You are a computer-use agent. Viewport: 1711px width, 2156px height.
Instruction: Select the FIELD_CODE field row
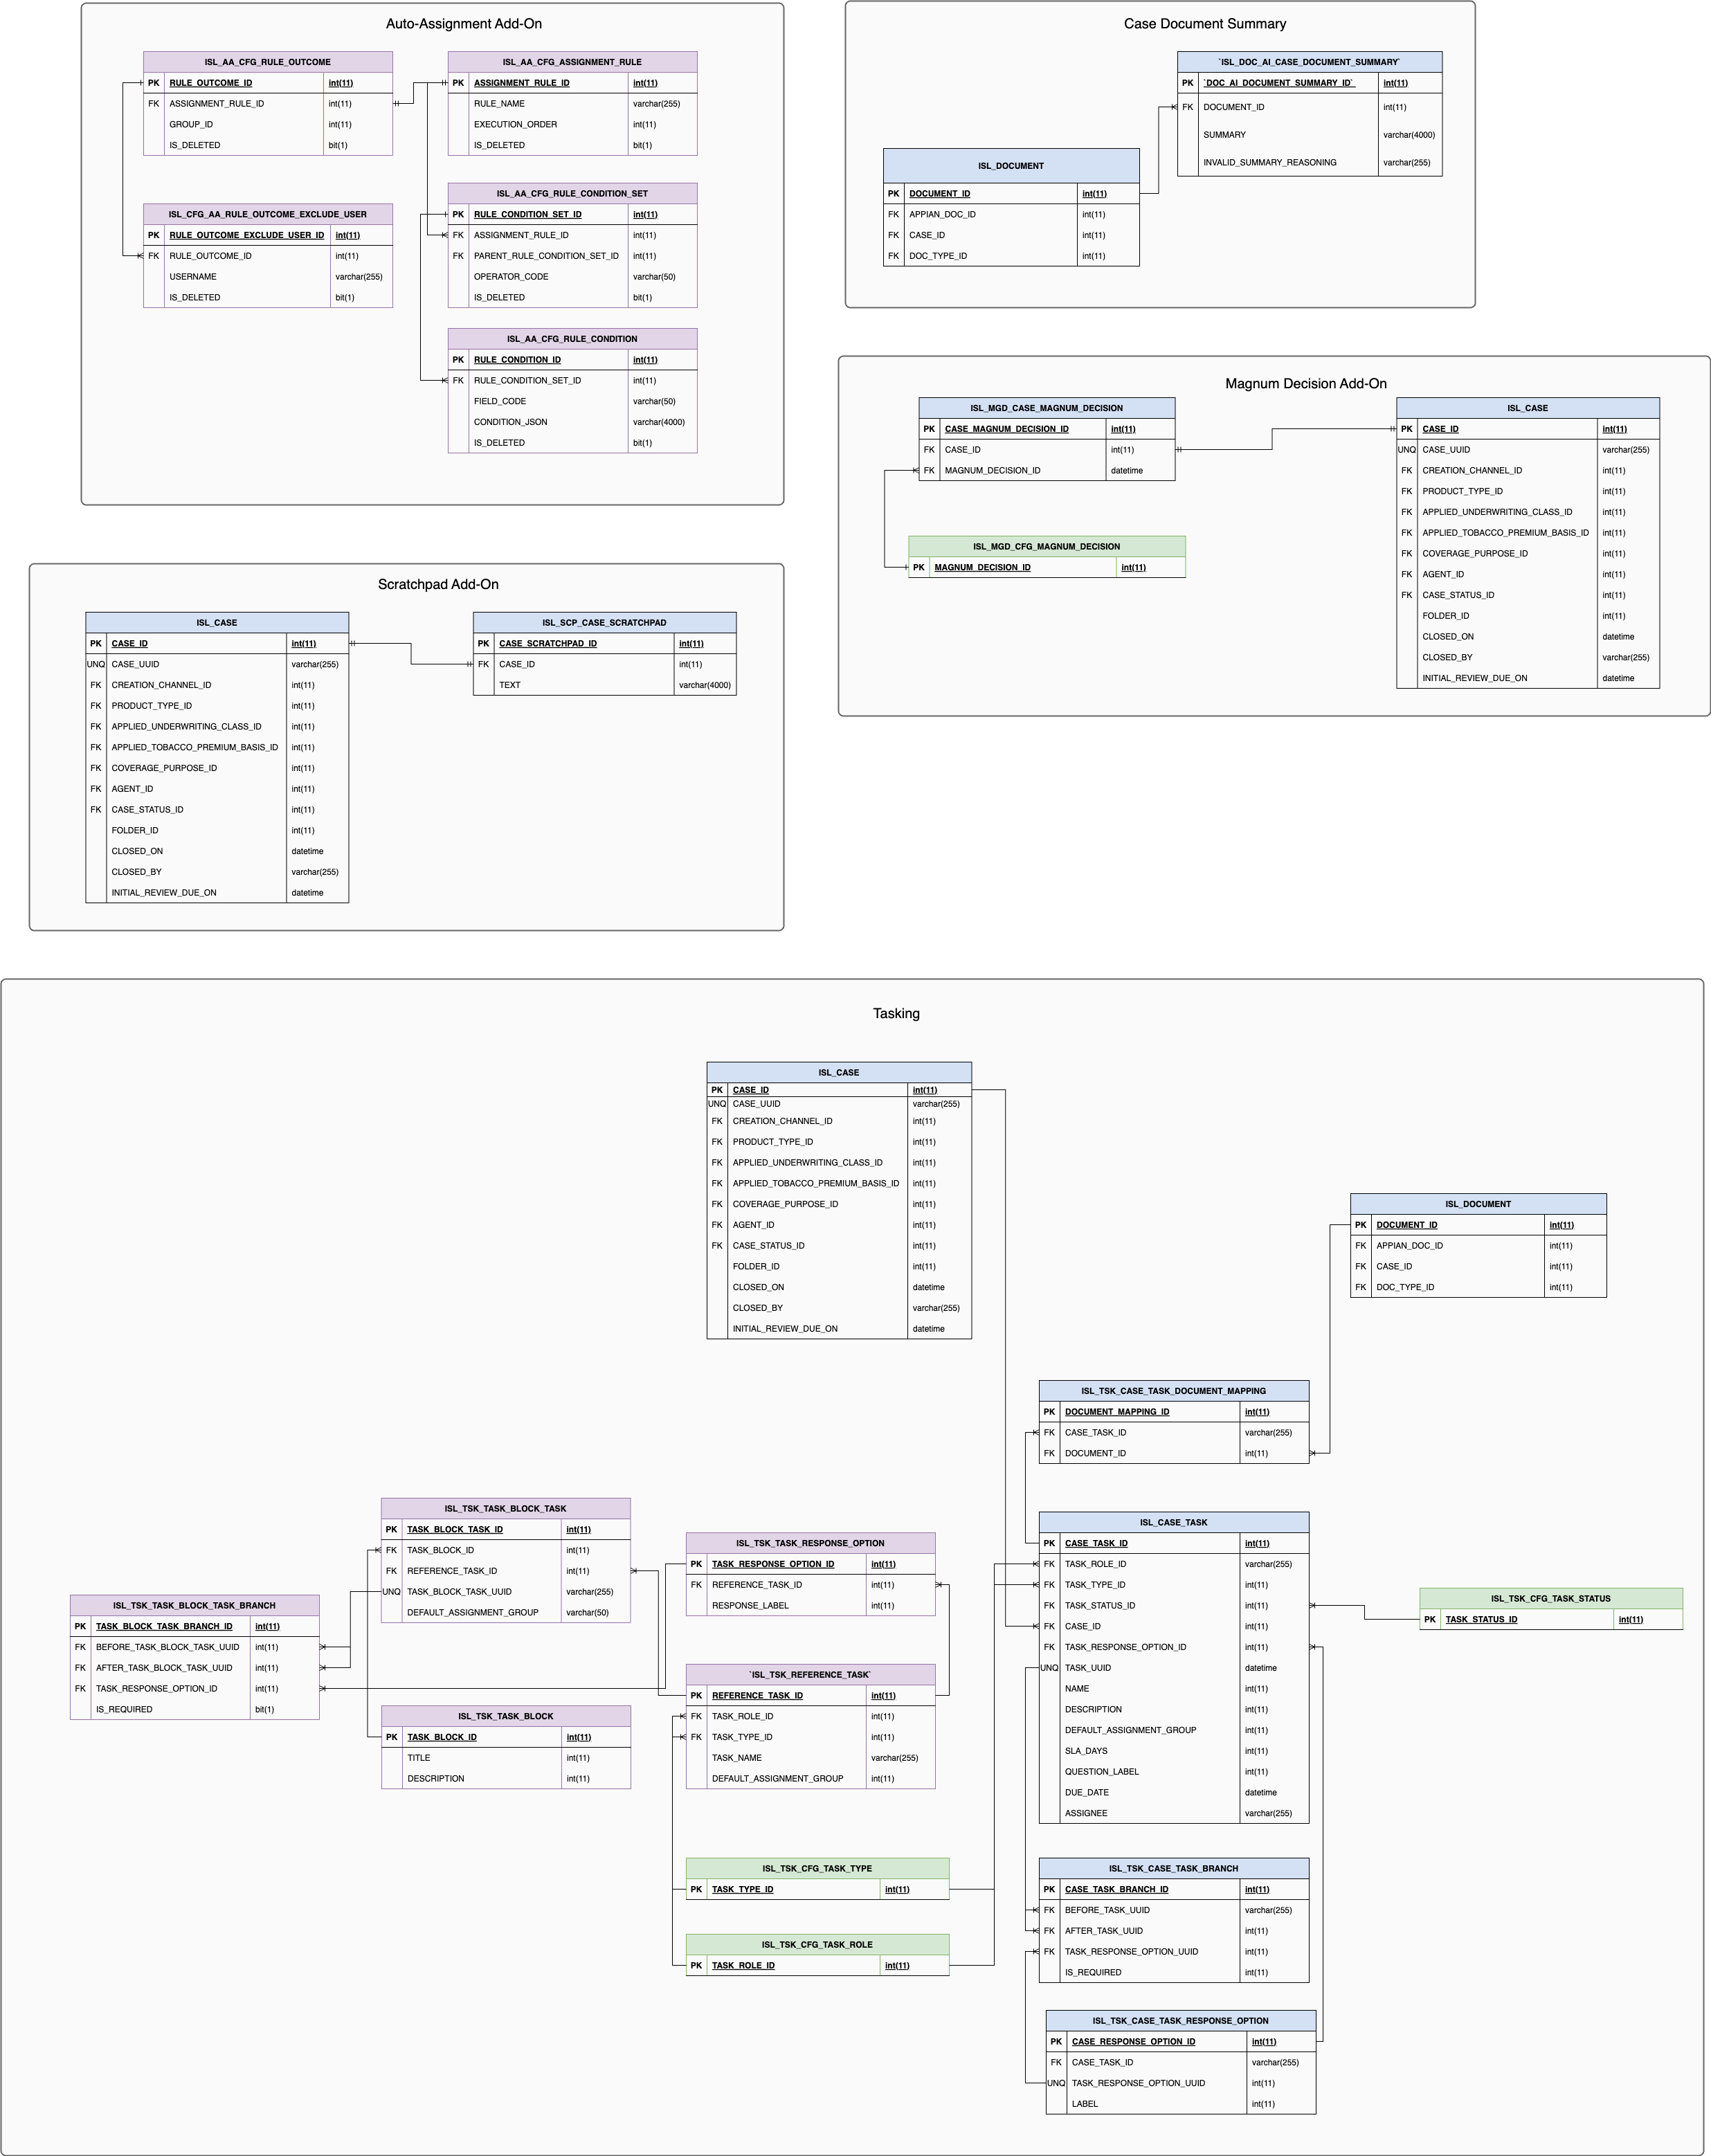pos(572,401)
